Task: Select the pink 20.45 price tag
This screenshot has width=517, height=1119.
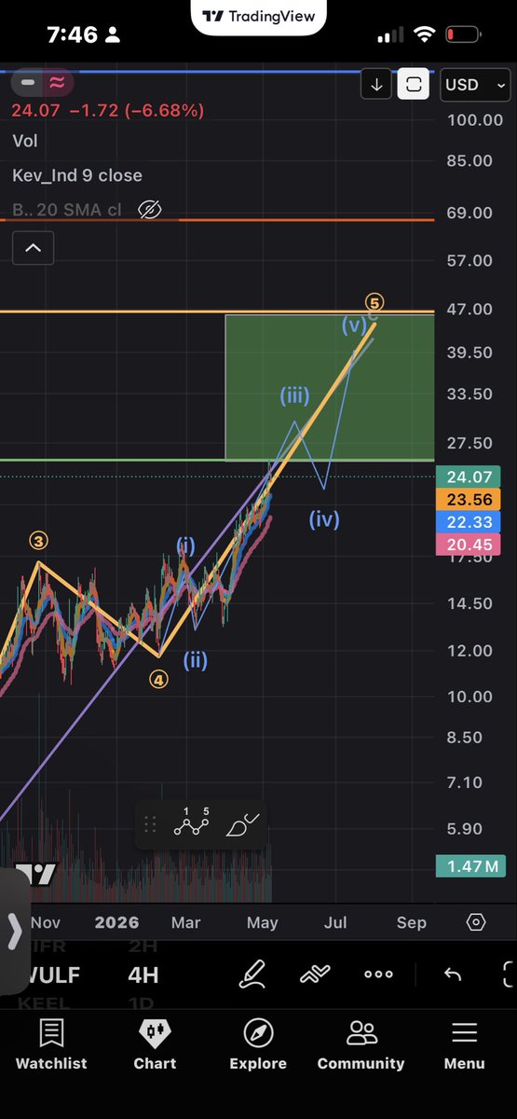Action: pos(469,544)
